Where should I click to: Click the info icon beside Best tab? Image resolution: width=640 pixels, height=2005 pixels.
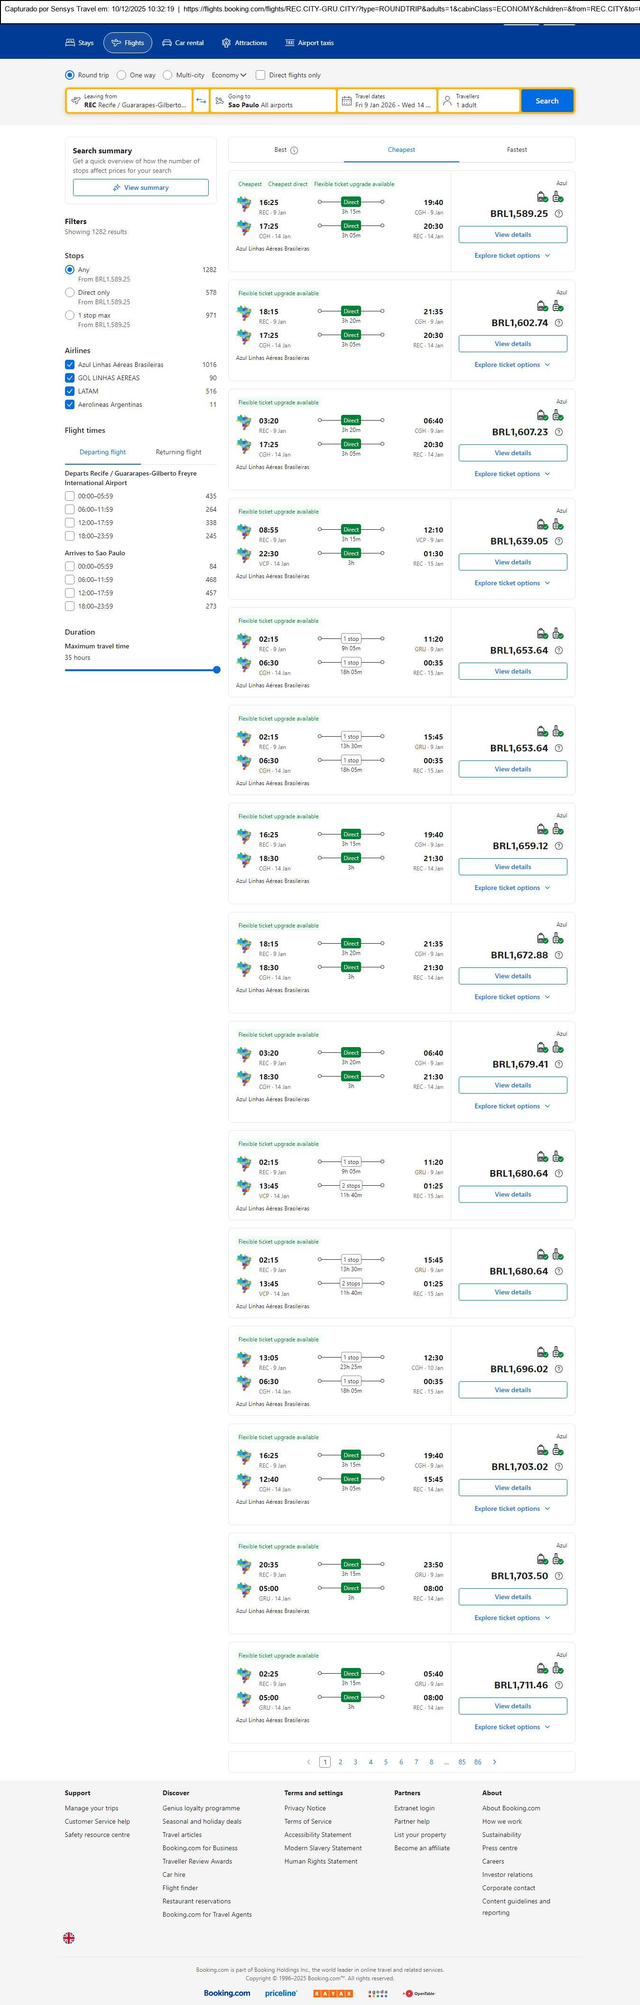tap(294, 150)
